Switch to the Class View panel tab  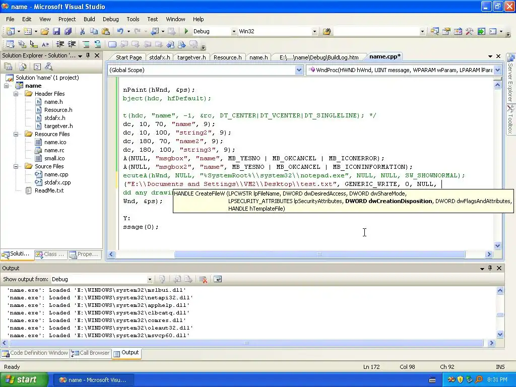click(x=51, y=254)
